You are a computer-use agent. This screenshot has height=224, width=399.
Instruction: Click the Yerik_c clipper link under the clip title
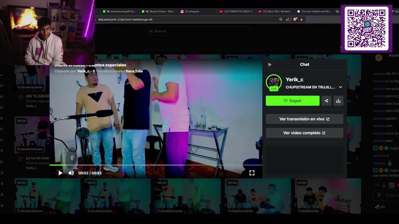83,71
